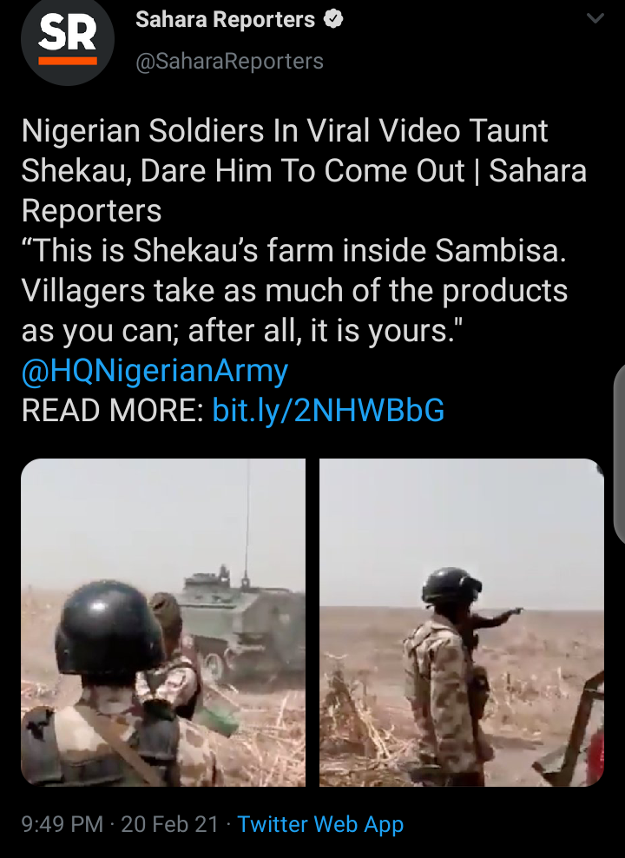Click the orange bar in SR logo

[x=68, y=61]
